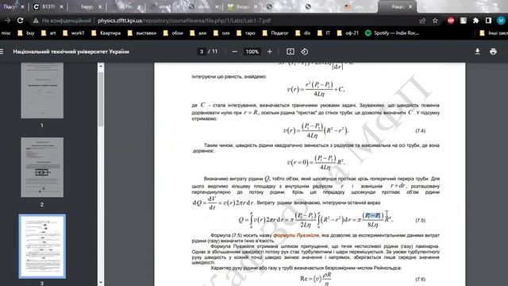Open the 'Квартира' bookmark folder
Image resolution: width=508 pixels, height=286 pixels.
pyautogui.click(x=106, y=33)
